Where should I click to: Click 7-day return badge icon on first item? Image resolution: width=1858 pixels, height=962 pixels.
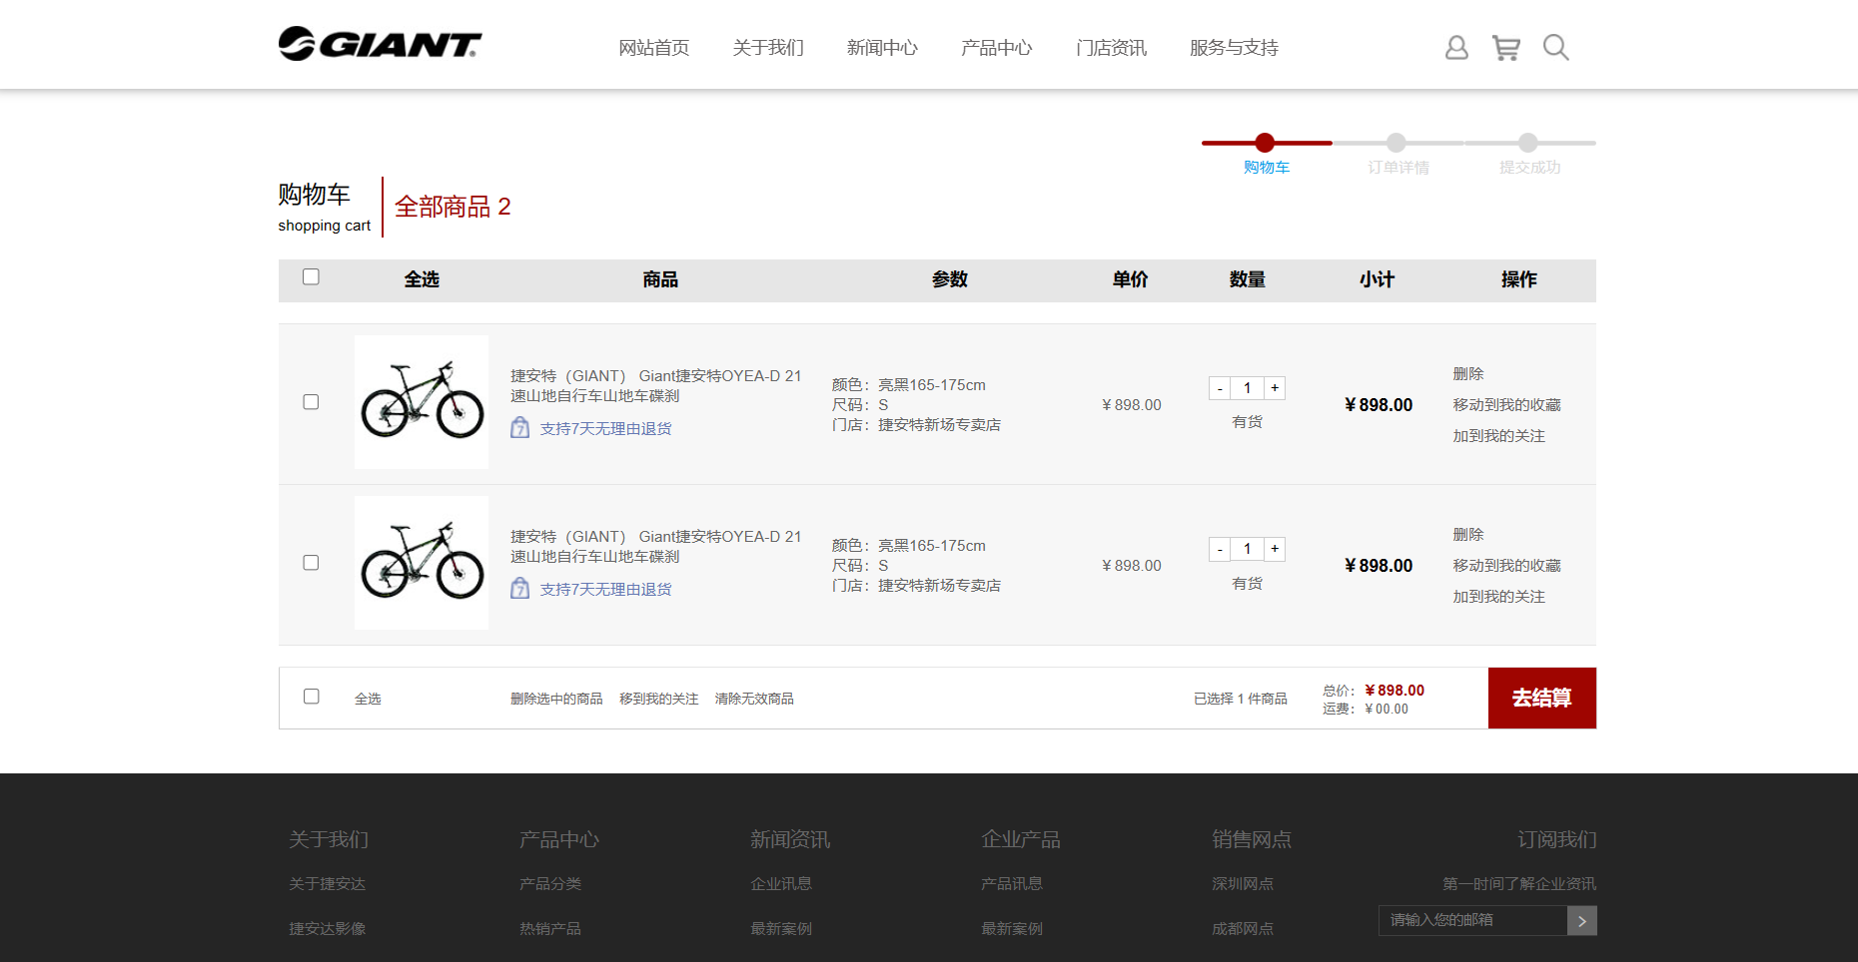coord(520,428)
